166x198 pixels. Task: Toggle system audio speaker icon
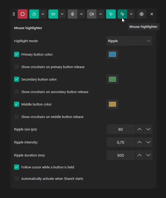pos(53,14)
